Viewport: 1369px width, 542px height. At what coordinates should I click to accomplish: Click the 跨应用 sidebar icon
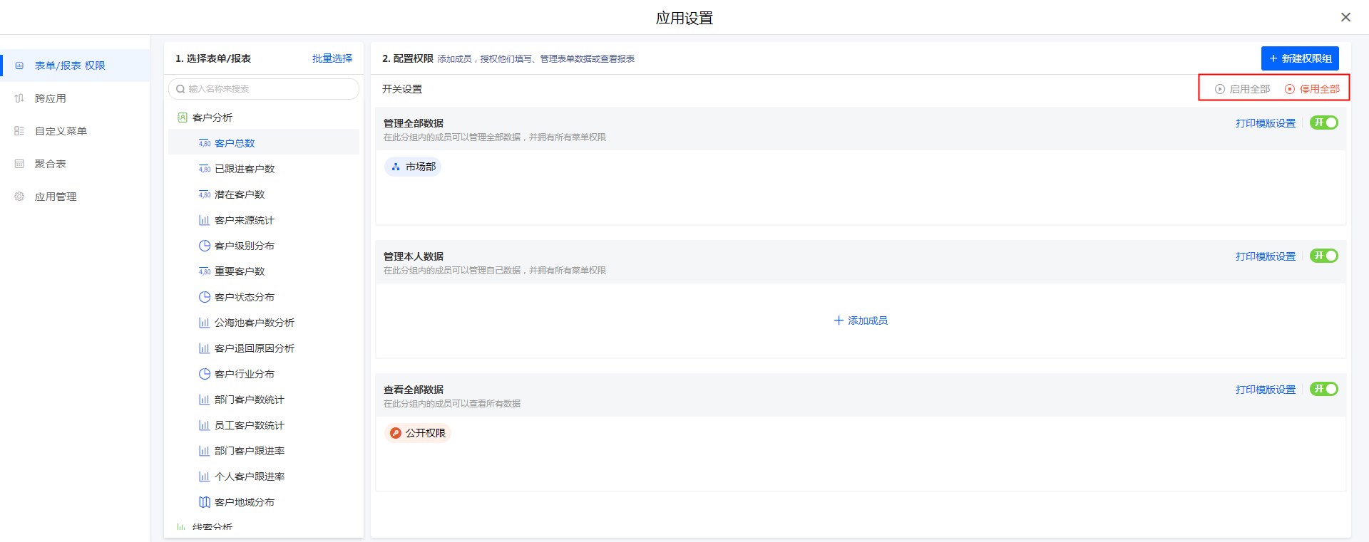(20, 98)
